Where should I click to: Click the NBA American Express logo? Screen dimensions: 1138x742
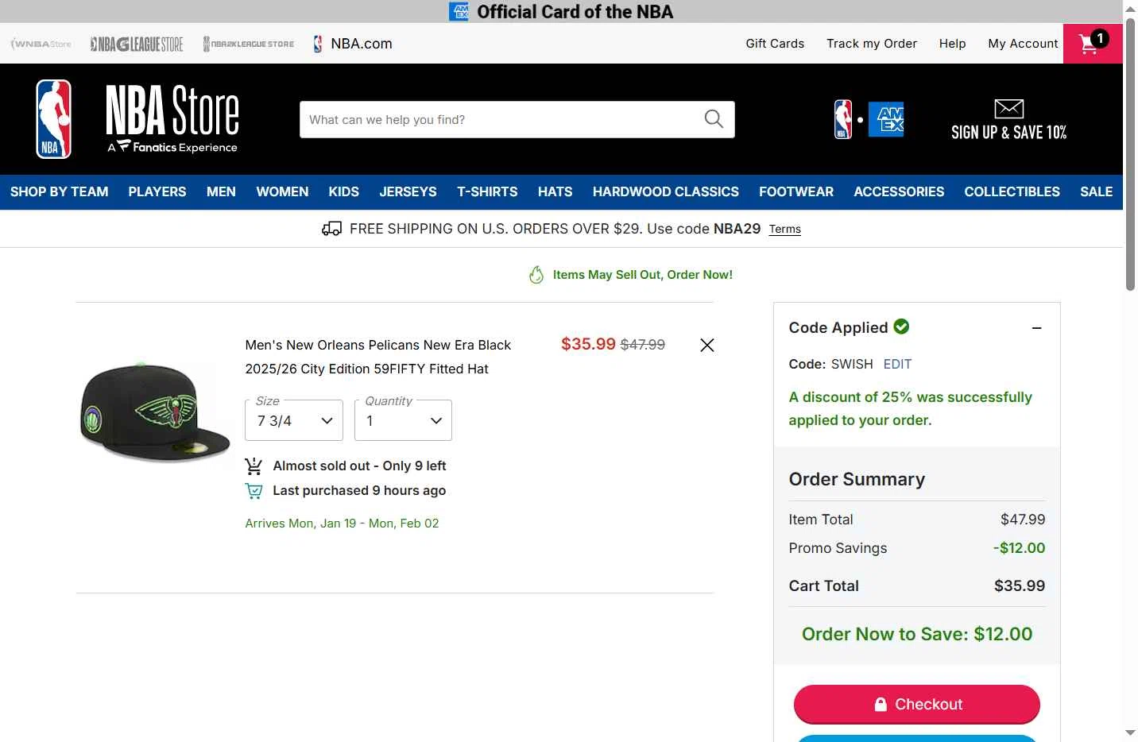(x=869, y=119)
